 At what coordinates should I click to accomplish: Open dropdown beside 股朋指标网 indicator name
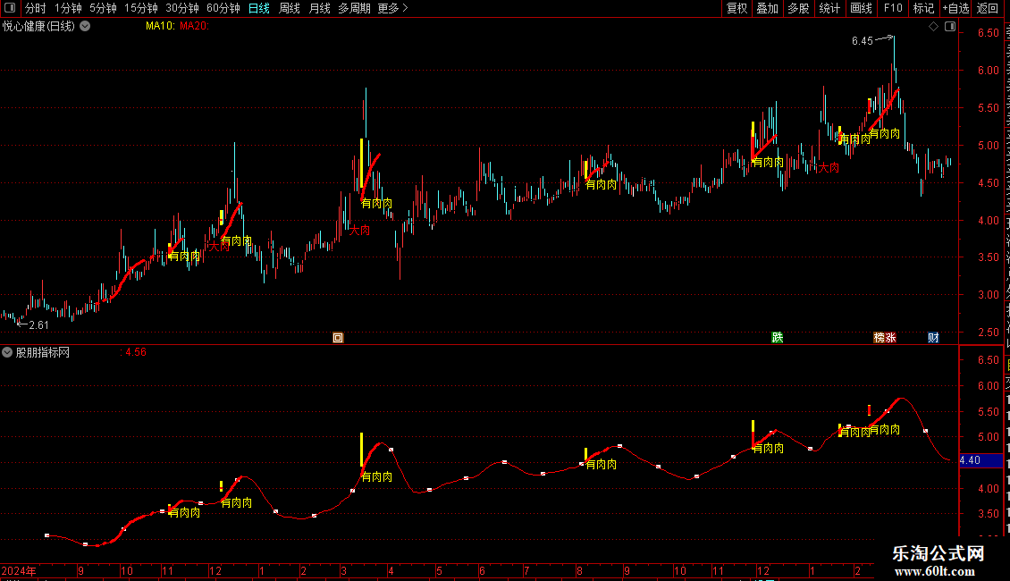pos(7,352)
